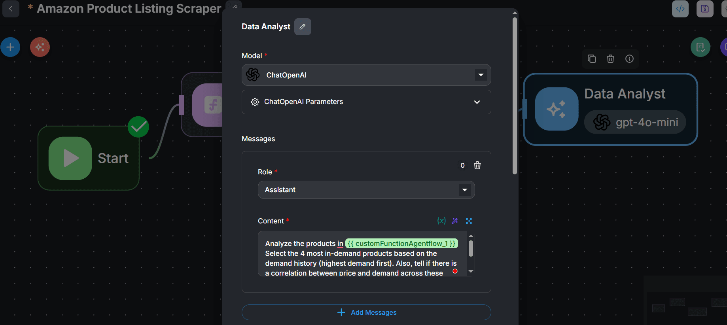Click the Data Analyst node title text
This screenshot has width=727, height=325.
pos(625,94)
